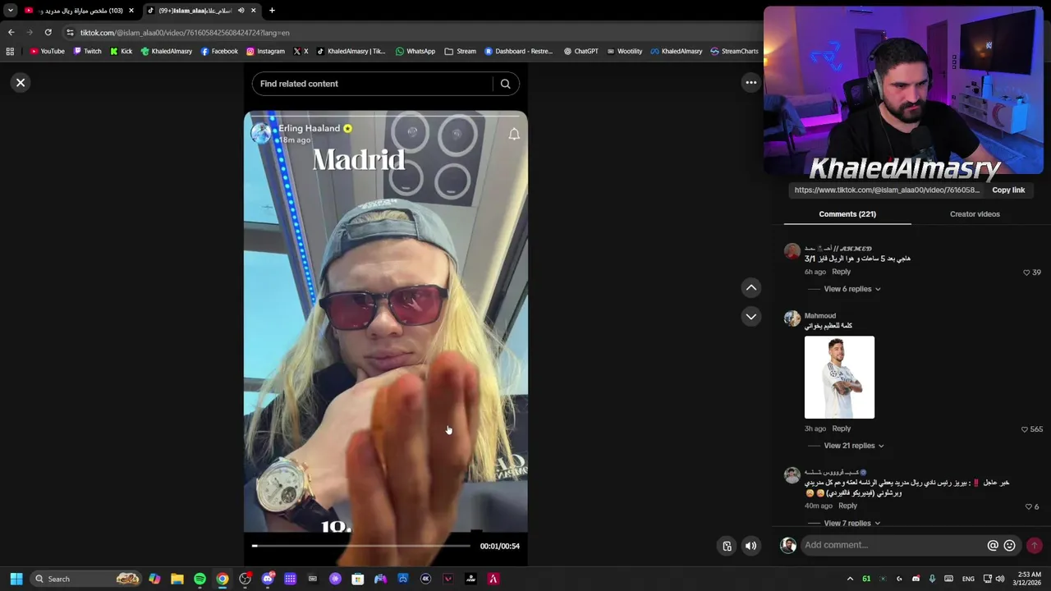Open File Explorer from the taskbar
Image resolution: width=1051 pixels, height=591 pixels.
coord(177,580)
